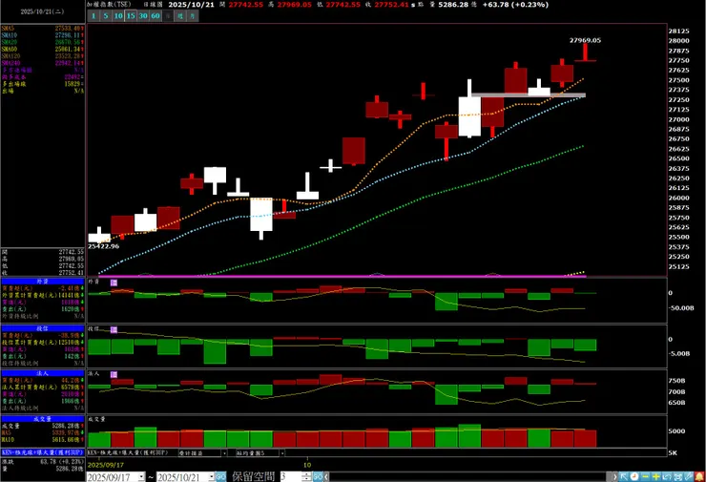The width and height of the screenshot is (706, 482).
Task: Choose the 30-minute timeframe button
Action: tap(143, 16)
